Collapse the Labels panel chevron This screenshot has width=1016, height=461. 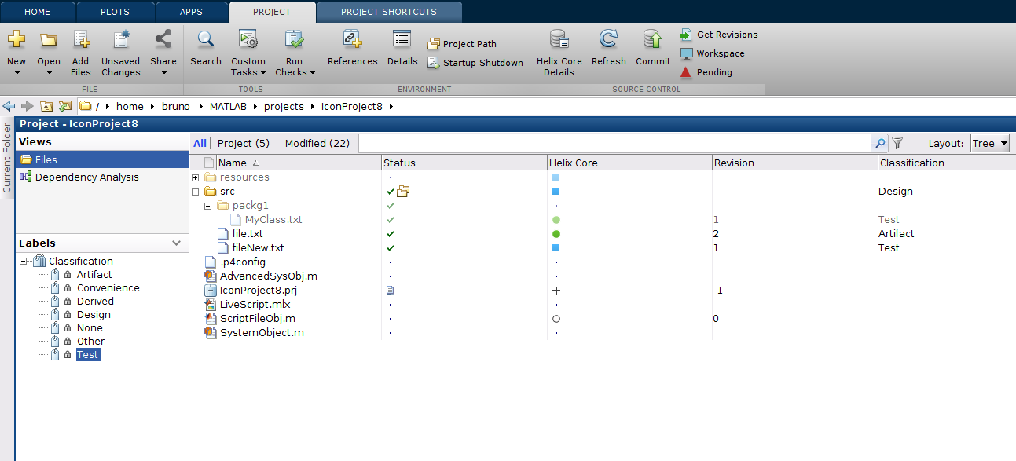tap(177, 243)
